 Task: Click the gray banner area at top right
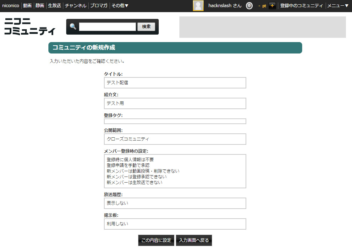click(262, 27)
